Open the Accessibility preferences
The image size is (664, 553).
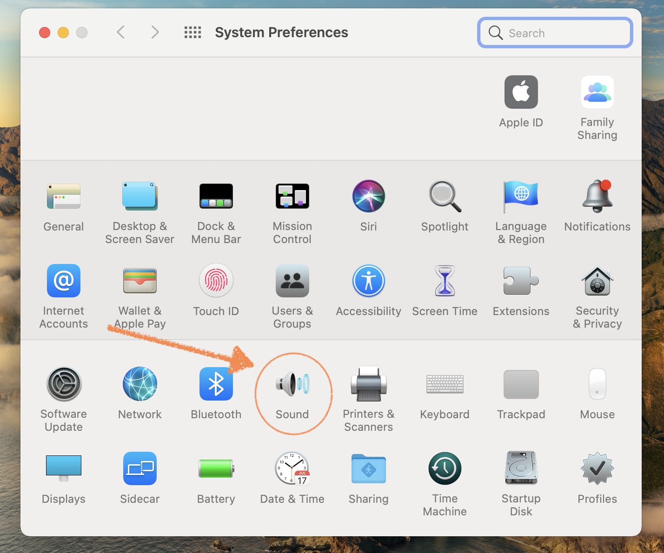click(x=369, y=282)
